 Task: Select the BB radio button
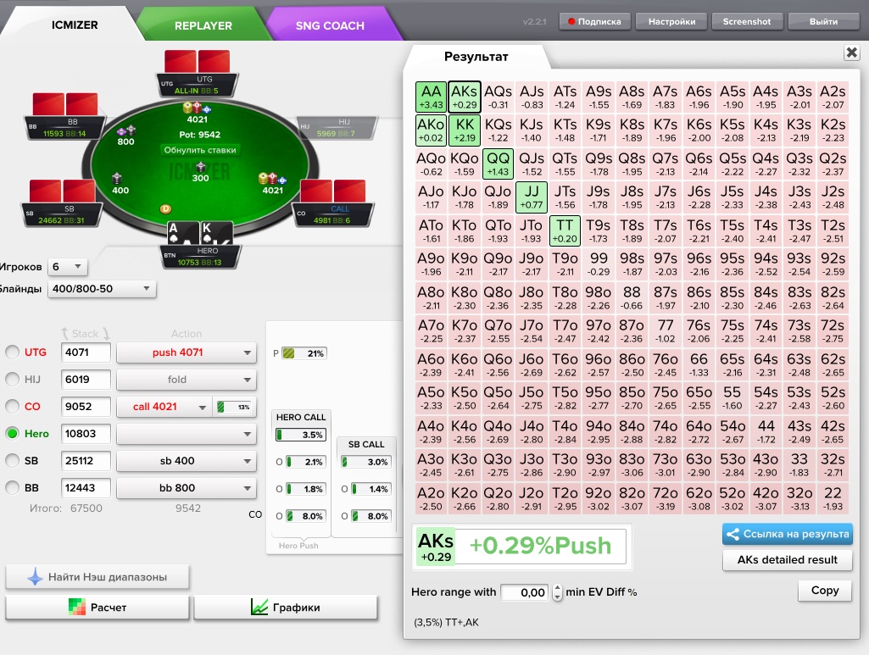point(12,488)
